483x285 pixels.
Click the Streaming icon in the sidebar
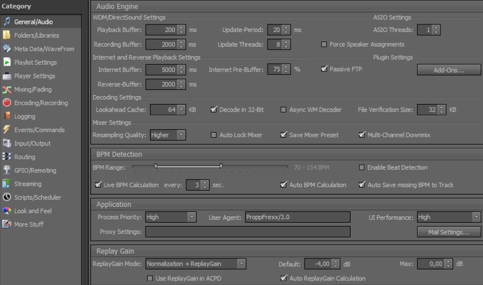(7, 184)
